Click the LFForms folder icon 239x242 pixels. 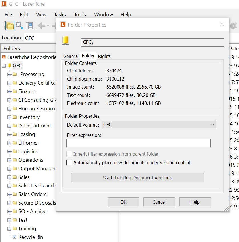pos(15,143)
